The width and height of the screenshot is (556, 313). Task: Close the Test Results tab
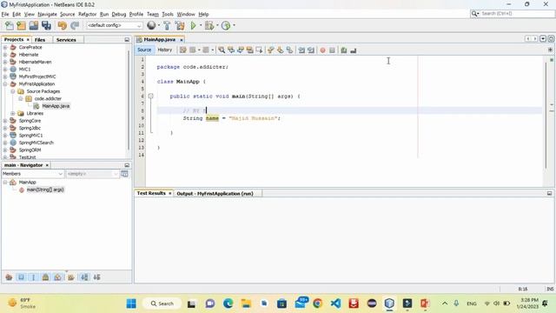click(x=170, y=193)
